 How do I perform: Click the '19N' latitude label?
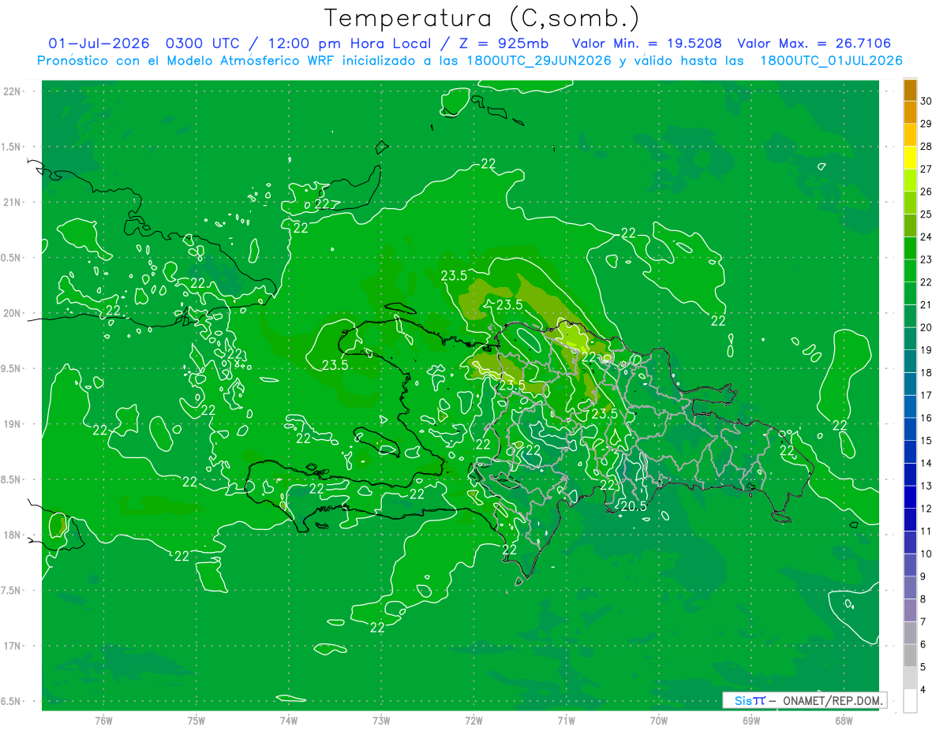point(12,424)
